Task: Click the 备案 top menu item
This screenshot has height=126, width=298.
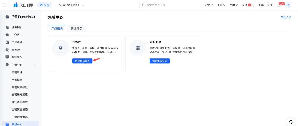Action: click(x=261, y=5)
